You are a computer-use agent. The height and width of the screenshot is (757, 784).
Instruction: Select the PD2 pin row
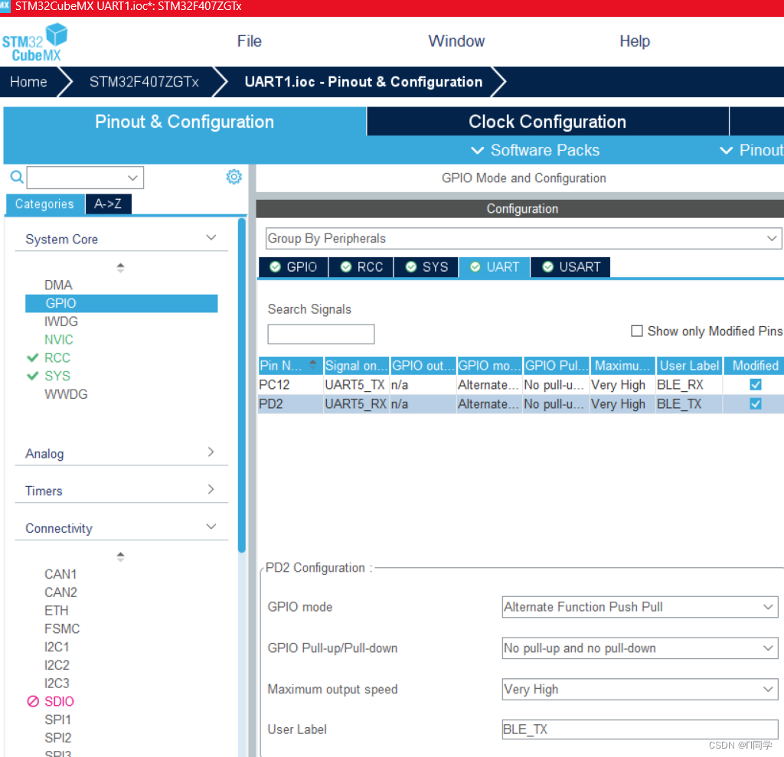521,403
